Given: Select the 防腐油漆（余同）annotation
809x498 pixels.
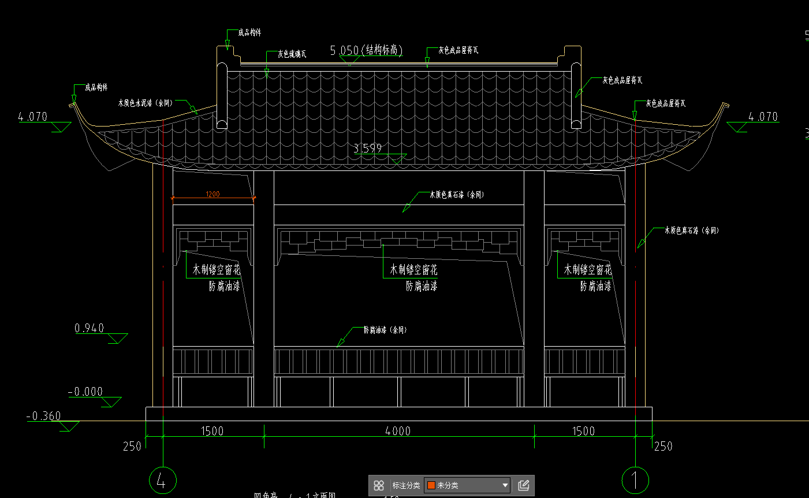Looking at the screenshot, I should 385,330.
